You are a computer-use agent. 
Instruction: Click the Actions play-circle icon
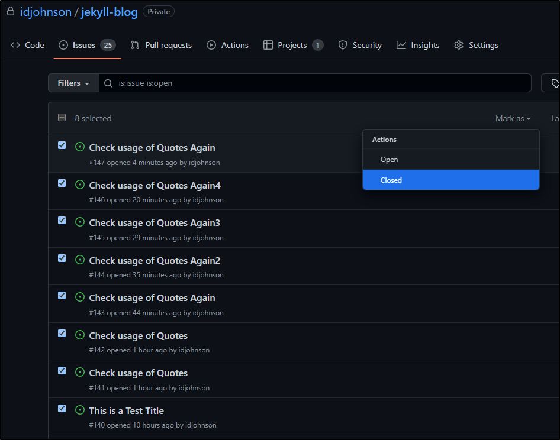pyautogui.click(x=211, y=45)
